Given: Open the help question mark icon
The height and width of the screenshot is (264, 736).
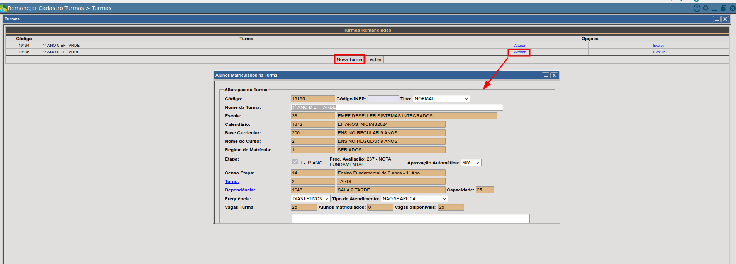Looking at the screenshot, I should point(697,8).
